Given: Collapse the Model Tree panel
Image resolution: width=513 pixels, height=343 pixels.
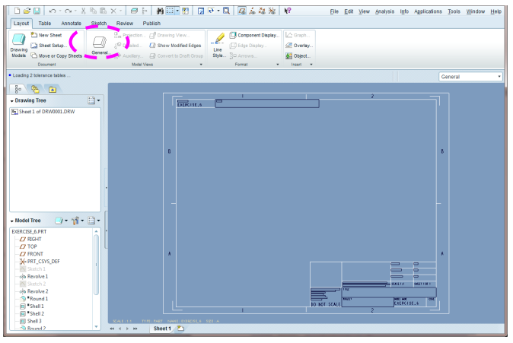Looking at the screenshot, I should [x=12, y=220].
